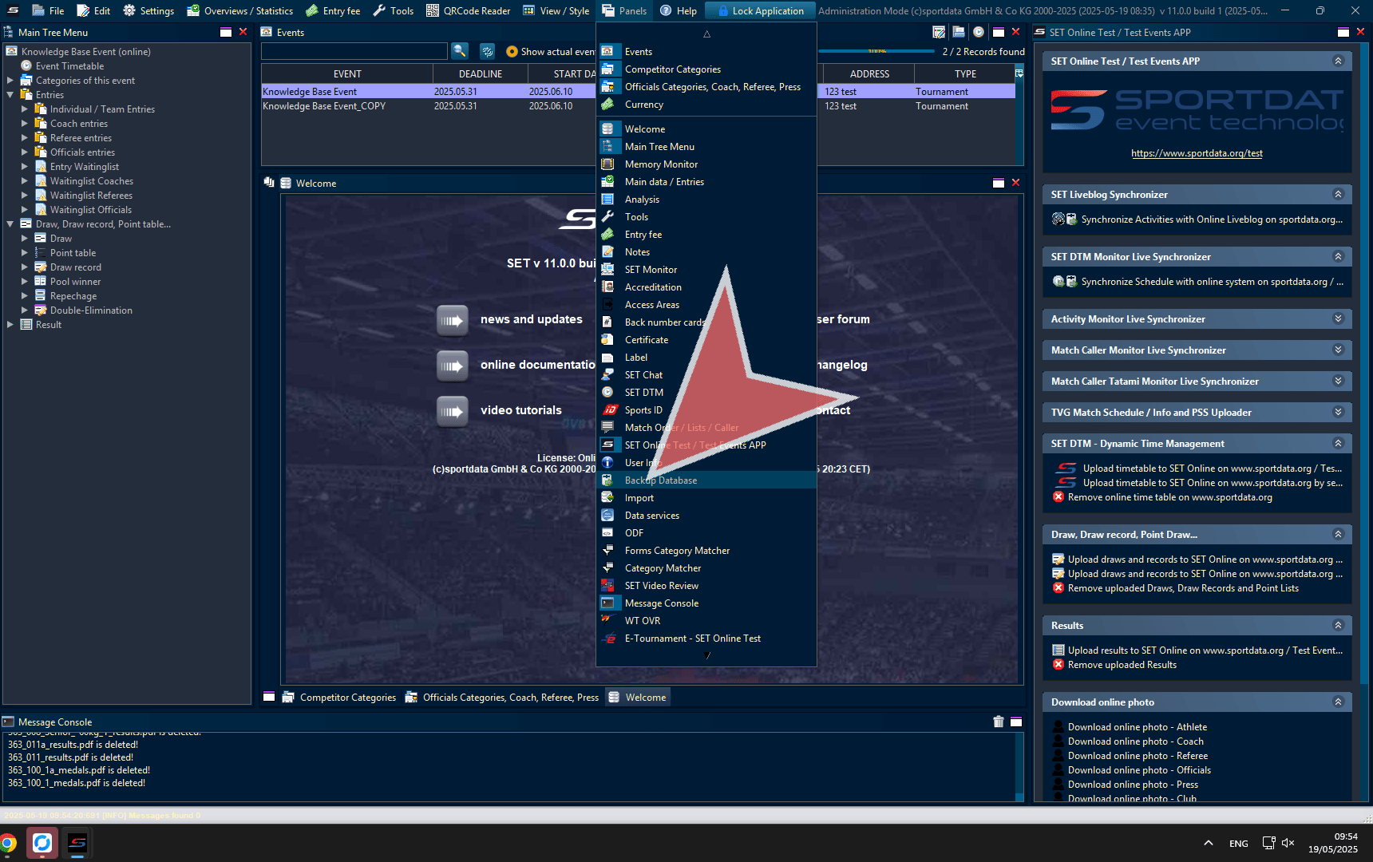This screenshot has height=862, width=1373.
Task: Click the column chooser icon in Events table header
Action: point(1019,73)
